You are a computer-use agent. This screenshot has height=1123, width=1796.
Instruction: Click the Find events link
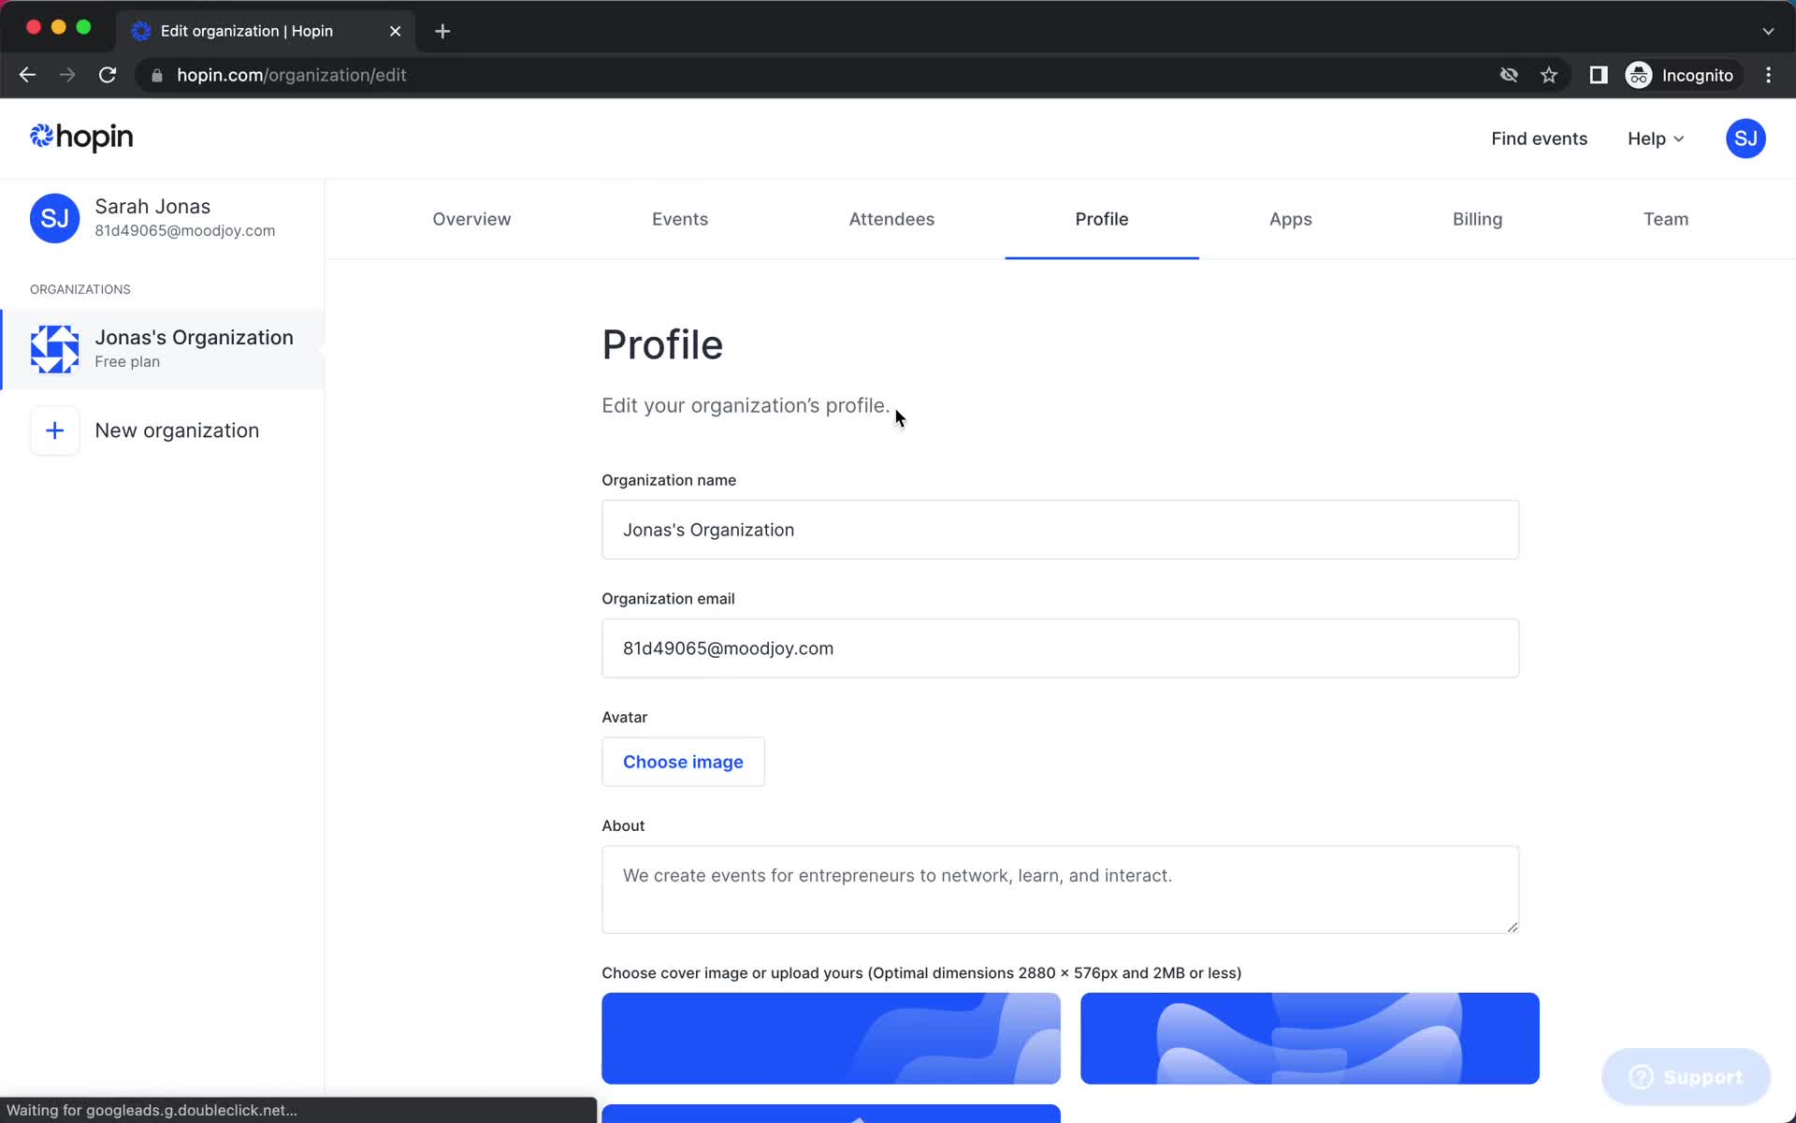pyautogui.click(x=1539, y=139)
